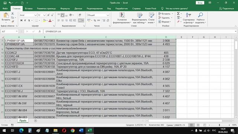This screenshot has width=238, height=134.
Task: Decrease font size with the smaller A
Action: [52, 15]
